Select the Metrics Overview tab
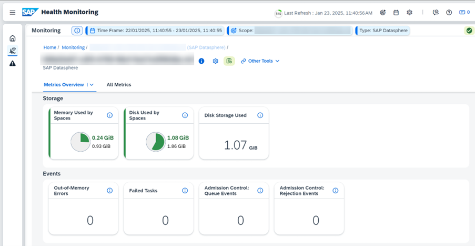475x246 pixels. (64, 85)
